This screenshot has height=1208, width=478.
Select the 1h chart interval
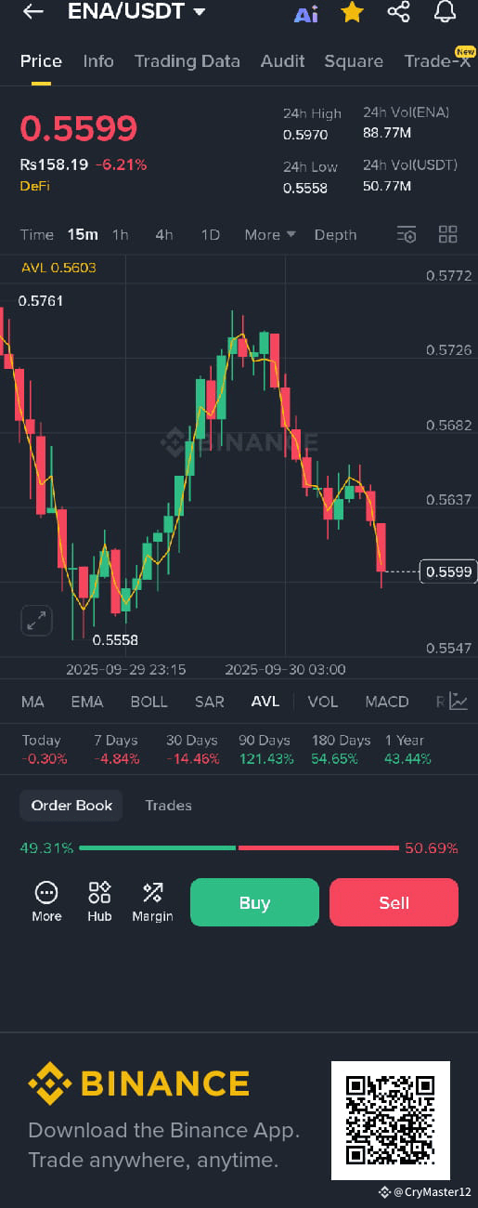pyautogui.click(x=121, y=235)
